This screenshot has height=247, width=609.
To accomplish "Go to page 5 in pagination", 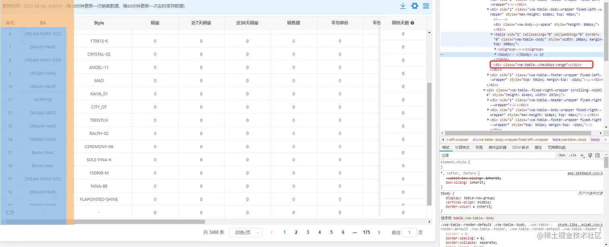I will click(x=331, y=232).
